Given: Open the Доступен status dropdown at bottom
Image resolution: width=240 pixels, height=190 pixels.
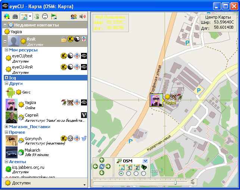Looking at the screenshot, I should pyautogui.click(x=84, y=184).
